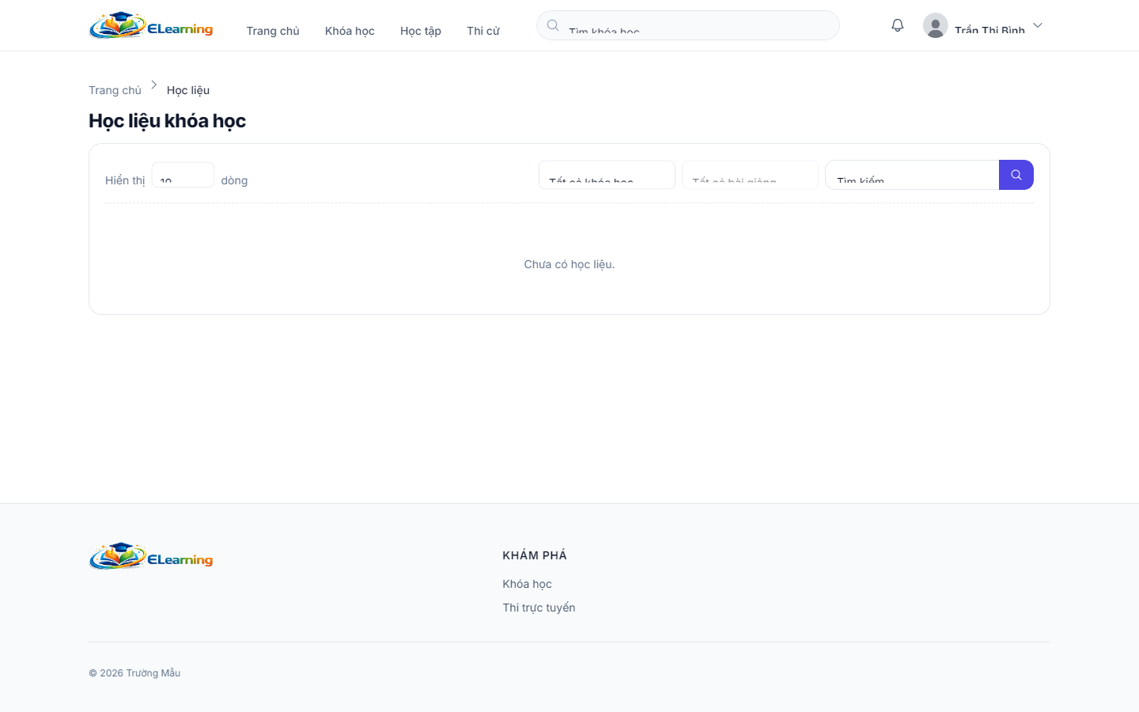Click the user name Trần Thị Bình
1139x712 pixels.
(x=990, y=30)
